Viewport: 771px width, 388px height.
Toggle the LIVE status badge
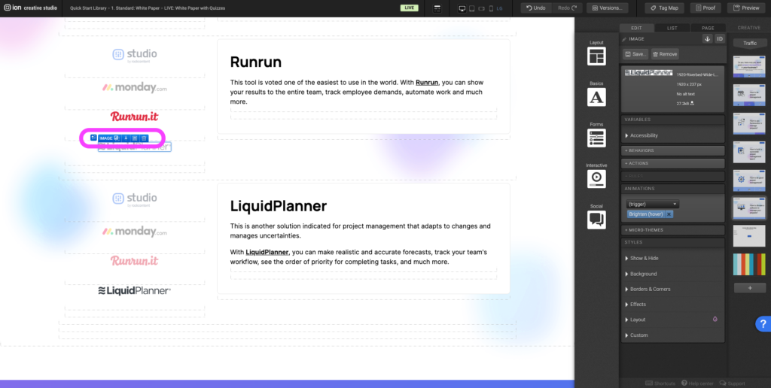click(410, 8)
